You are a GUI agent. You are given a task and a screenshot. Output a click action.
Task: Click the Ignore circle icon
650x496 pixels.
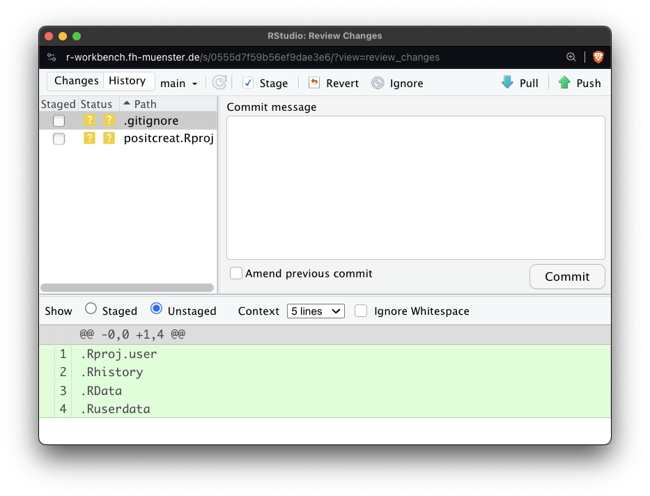[x=378, y=83]
